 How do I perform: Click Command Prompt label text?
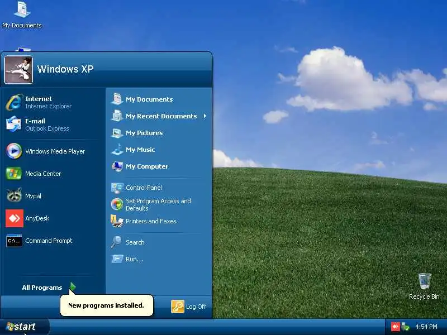(49, 241)
